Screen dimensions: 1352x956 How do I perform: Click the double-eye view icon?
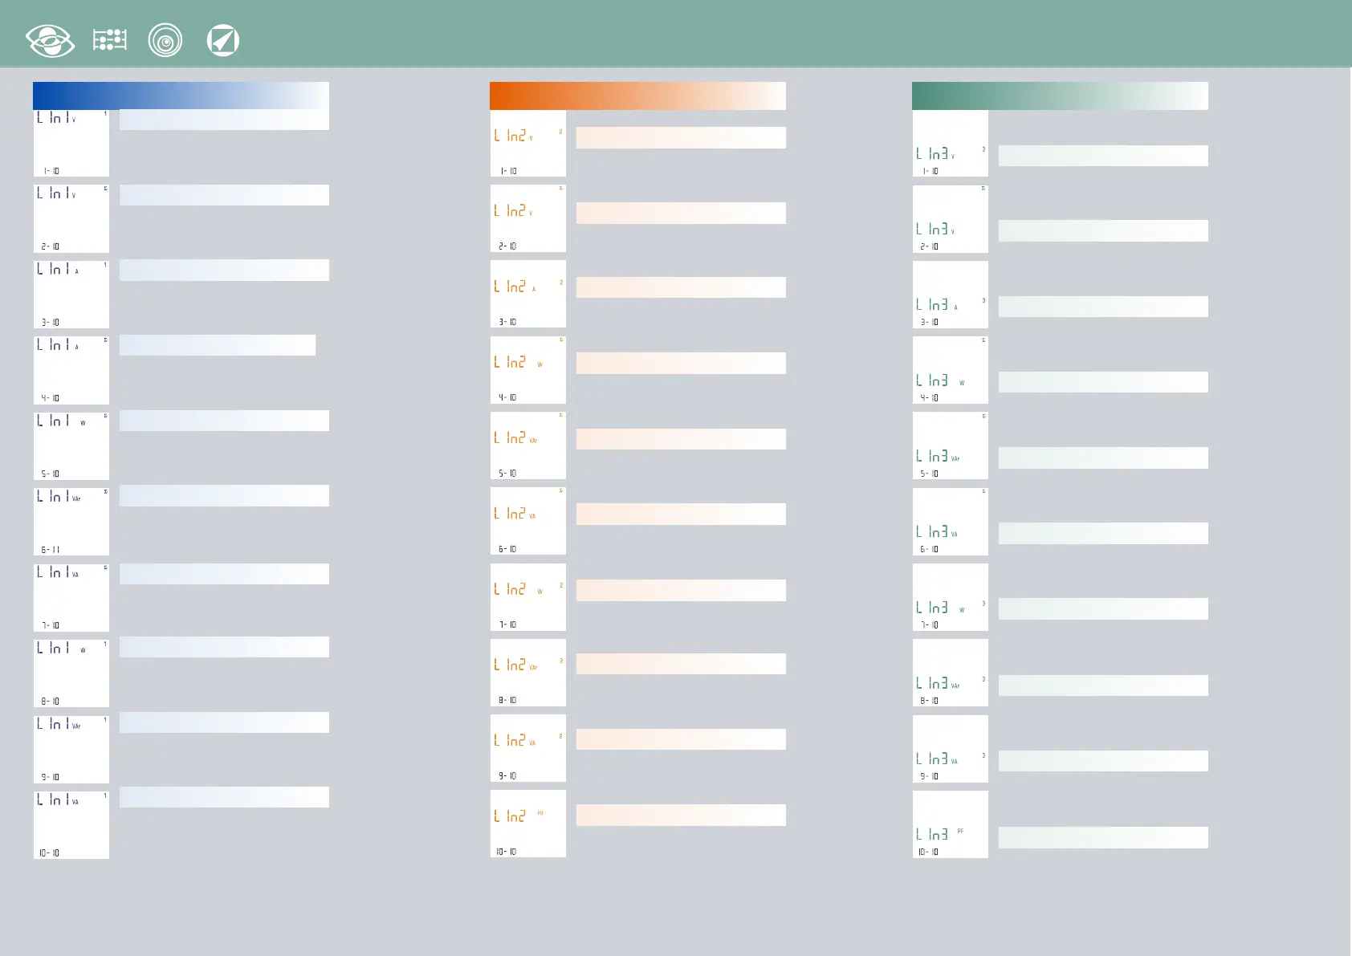tap(50, 41)
